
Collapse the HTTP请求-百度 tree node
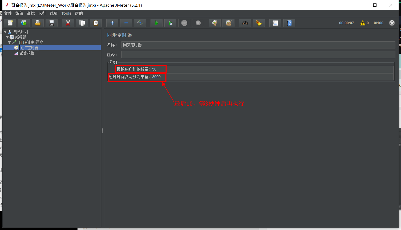(10, 42)
